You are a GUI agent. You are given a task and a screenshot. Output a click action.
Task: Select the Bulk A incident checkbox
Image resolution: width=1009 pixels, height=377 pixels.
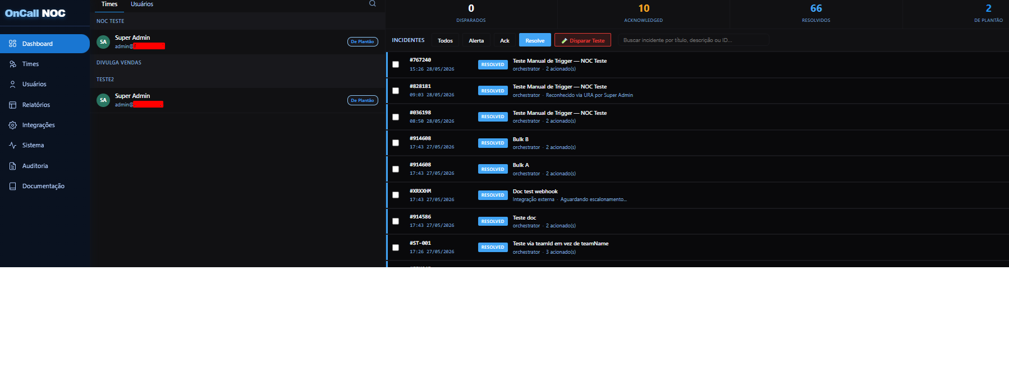coord(396,169)
